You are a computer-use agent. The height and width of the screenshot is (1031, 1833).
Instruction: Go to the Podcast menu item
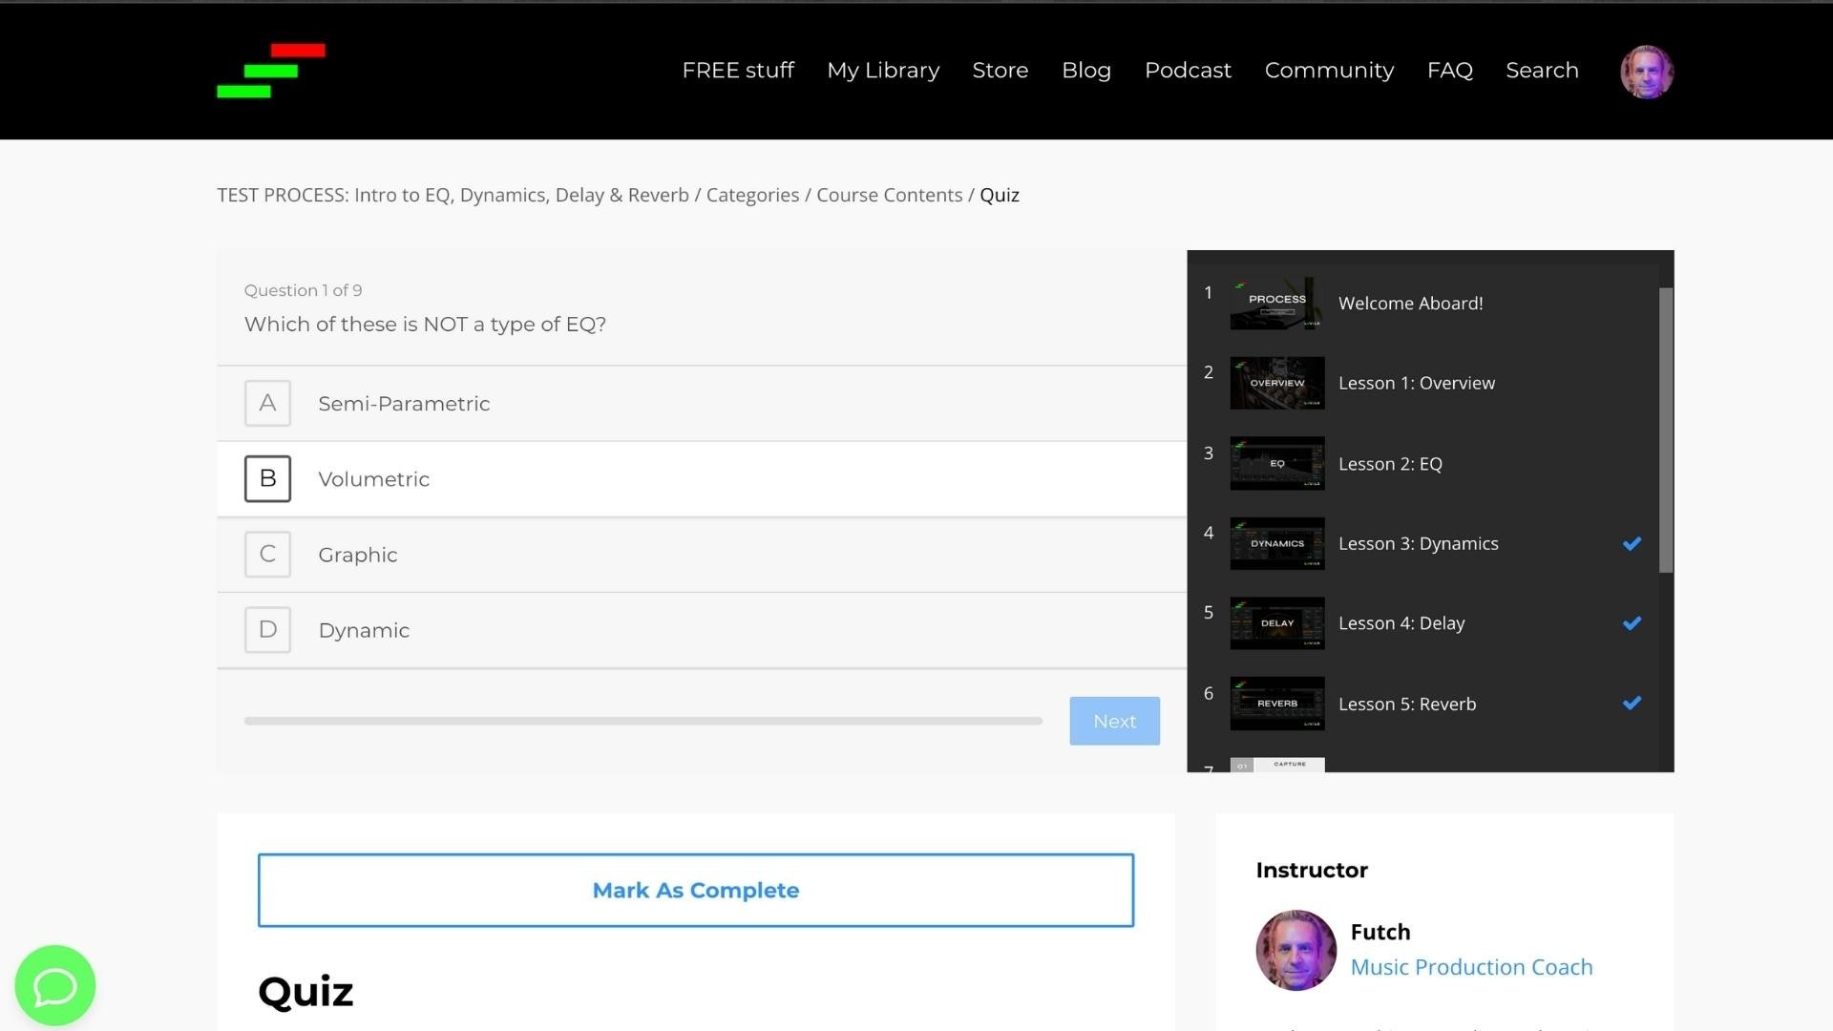1188,71
